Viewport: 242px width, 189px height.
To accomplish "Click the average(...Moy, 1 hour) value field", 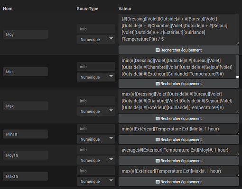I will coord(178,150).
